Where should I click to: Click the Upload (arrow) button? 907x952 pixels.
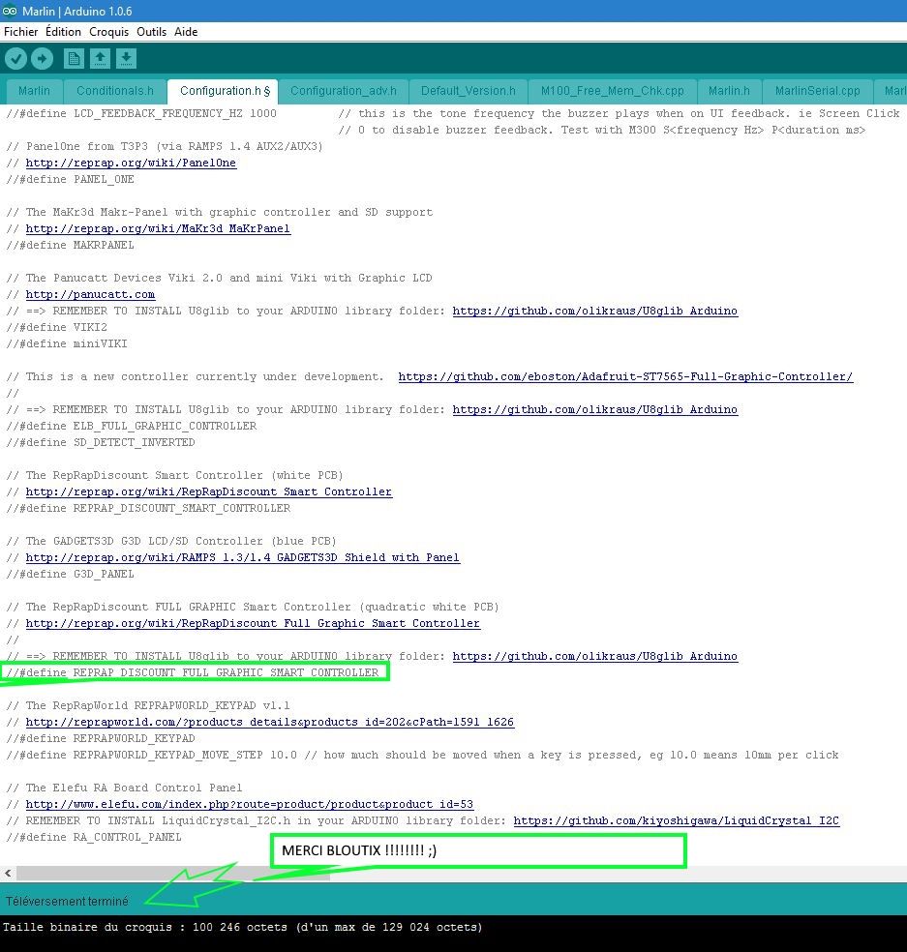pos(42,59)
